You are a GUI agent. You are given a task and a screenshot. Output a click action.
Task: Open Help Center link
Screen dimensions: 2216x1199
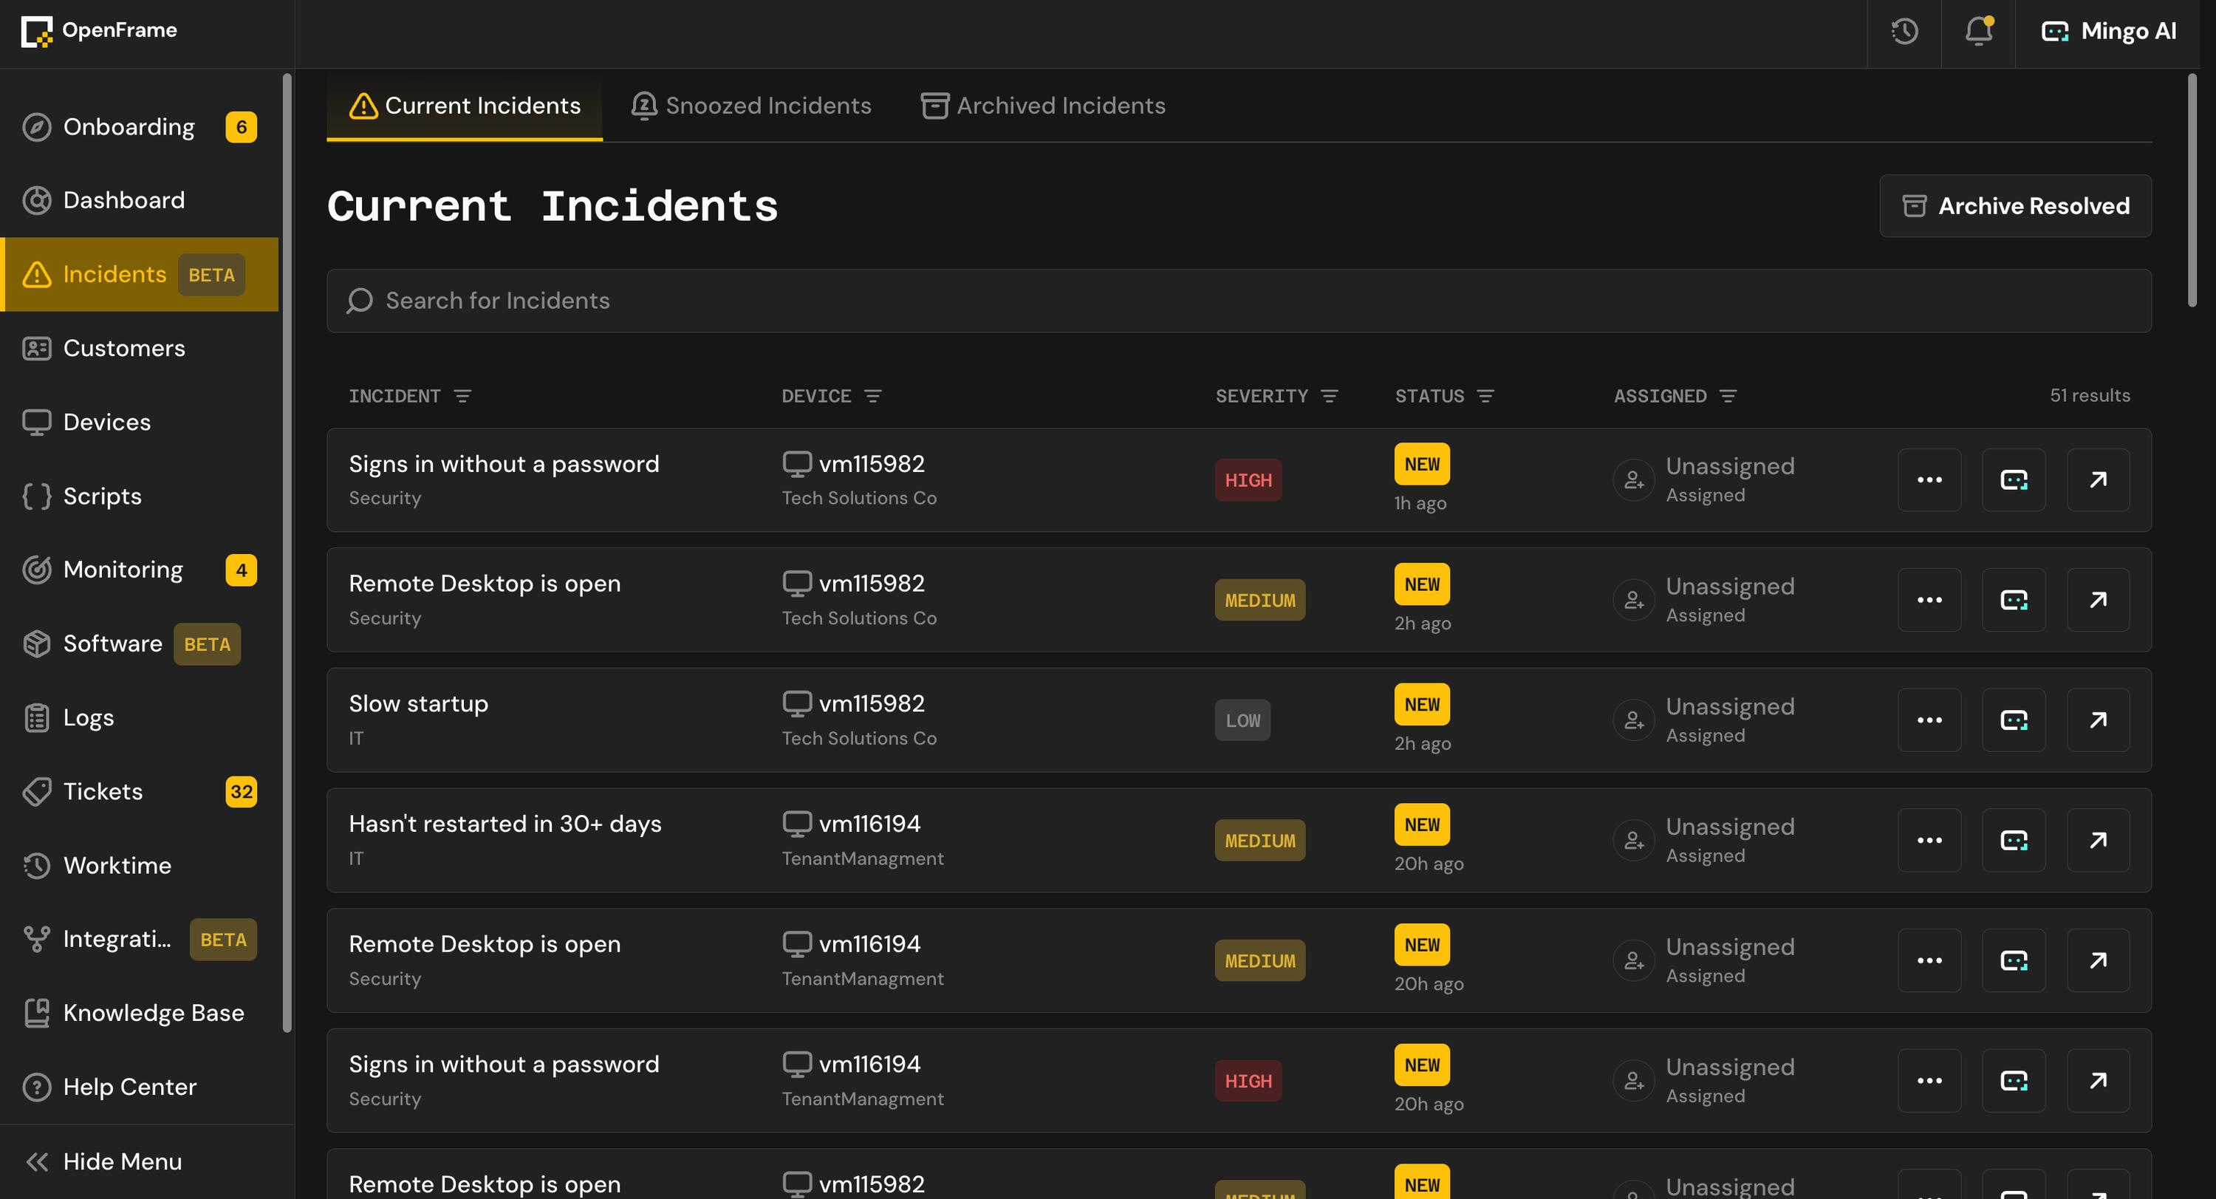pyautogui.click(x=140, y=1087)
